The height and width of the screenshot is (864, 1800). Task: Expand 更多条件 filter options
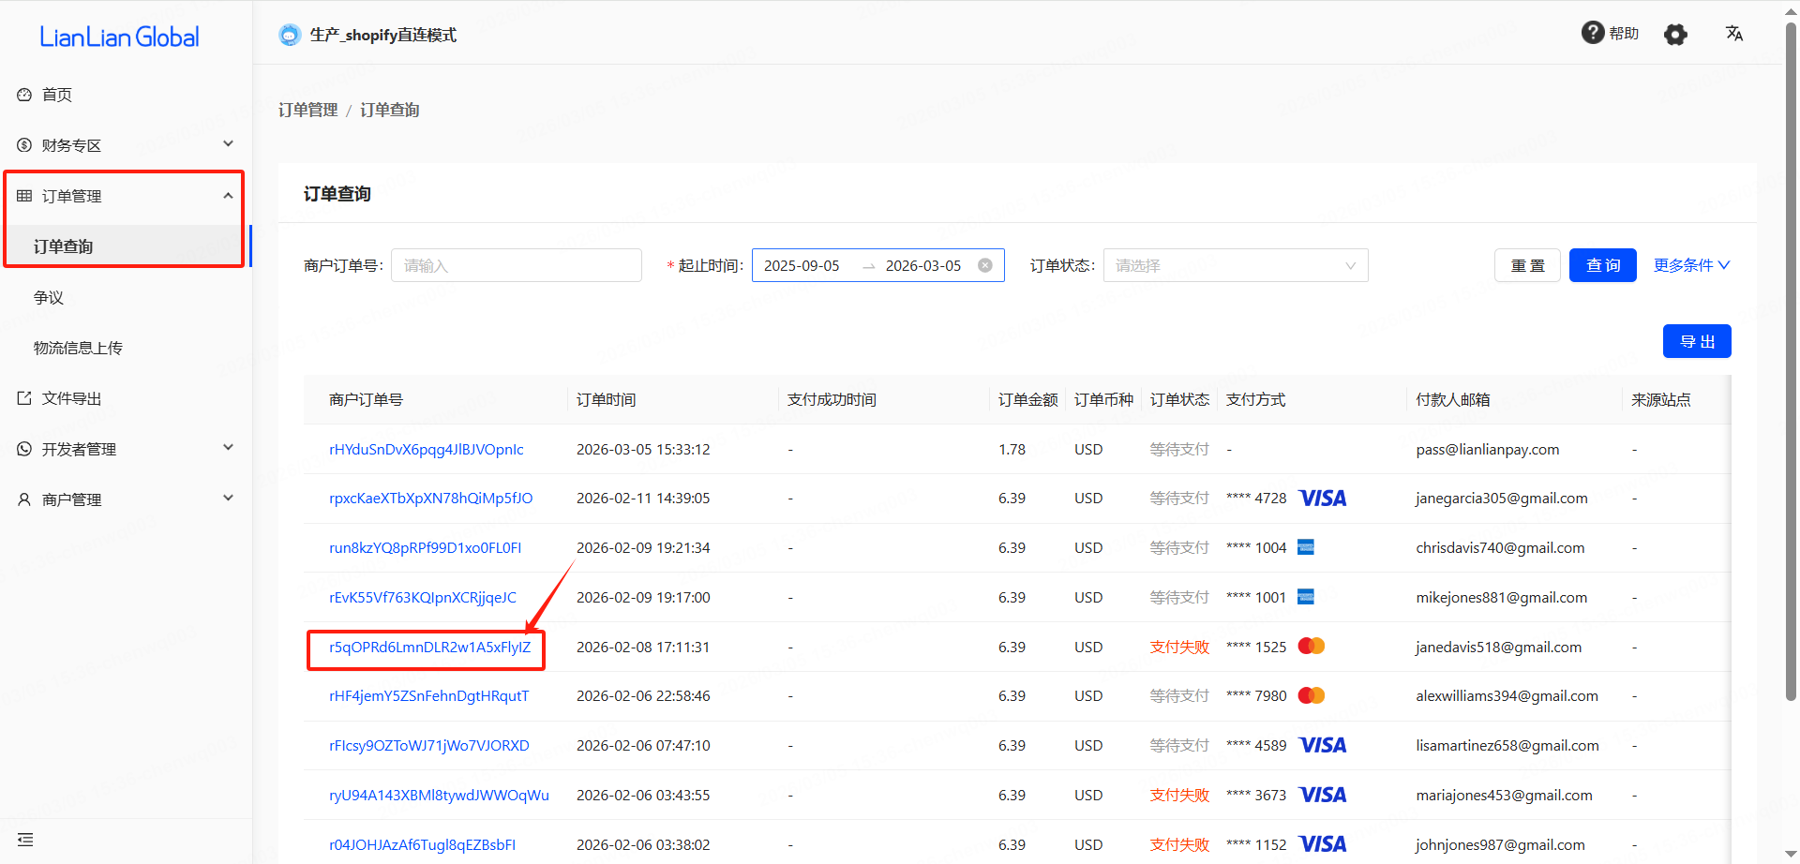point(1691,265)
